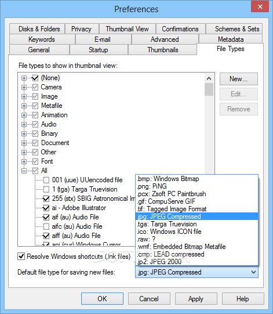
Task: Check the 001 (uue) UUencoded file box
Action: [x=46, y=180]
